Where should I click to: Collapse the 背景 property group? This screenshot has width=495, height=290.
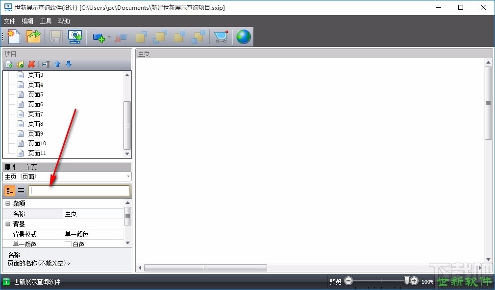coord(8,224)
